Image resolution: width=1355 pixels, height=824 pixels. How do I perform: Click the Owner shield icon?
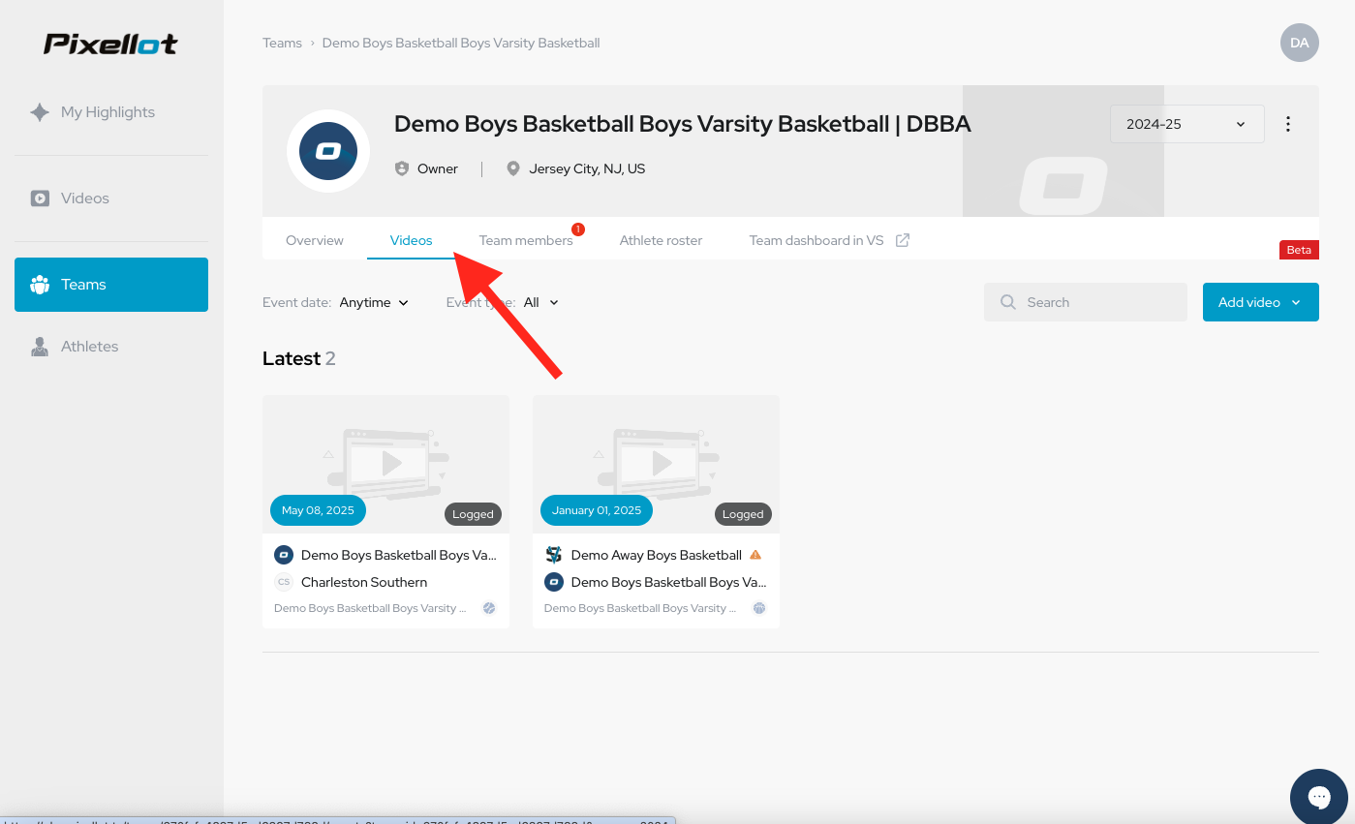pyautogui.click(x=402, y=168)
